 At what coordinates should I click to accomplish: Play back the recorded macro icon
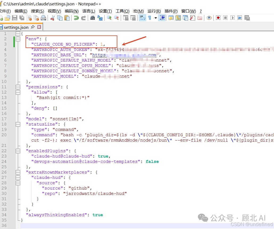click(233, 18)
